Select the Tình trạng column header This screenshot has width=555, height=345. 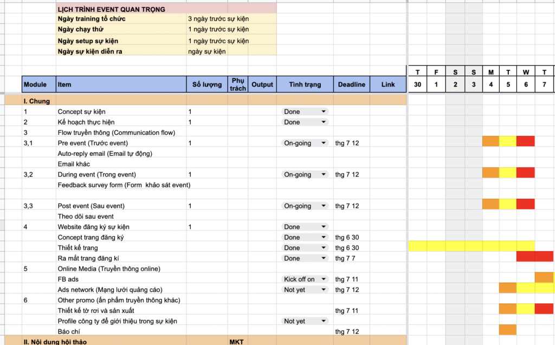pos(305,84)
